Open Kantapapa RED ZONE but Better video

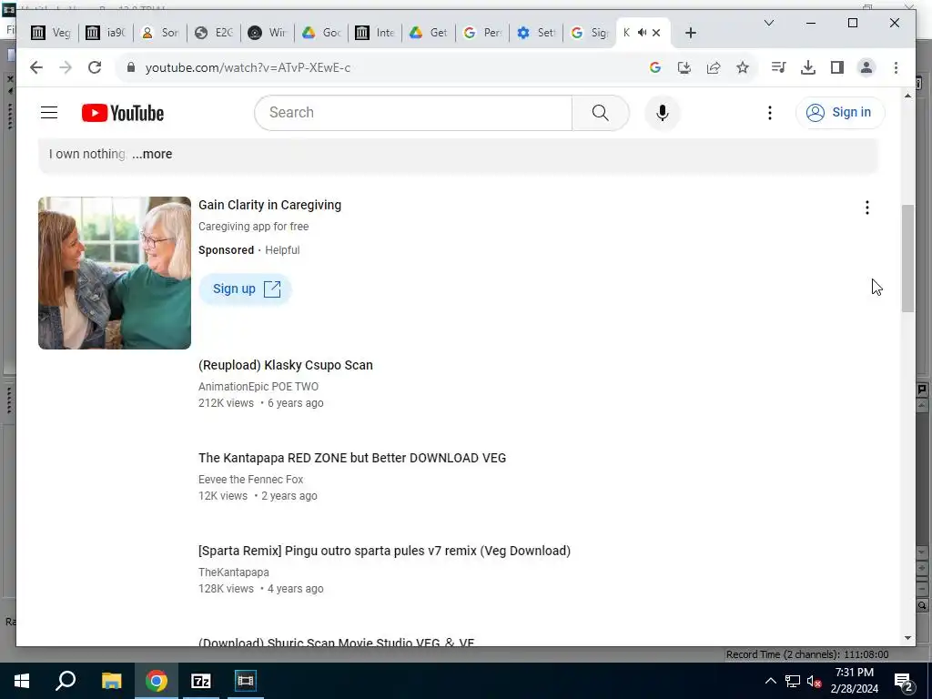click(x=352, y=458)
